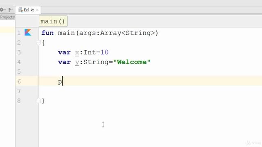Click the typed letter p on line 6

click(60, 82)
